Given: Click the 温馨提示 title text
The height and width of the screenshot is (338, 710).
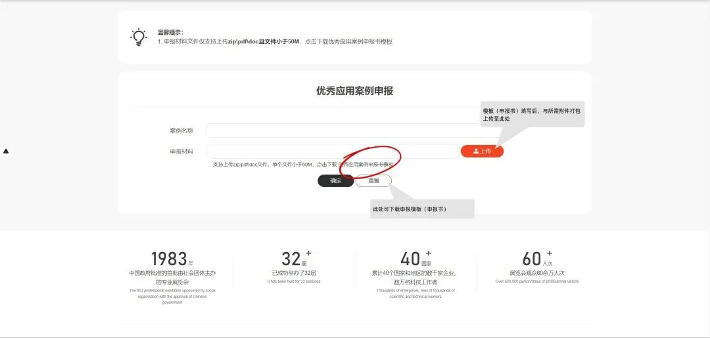Looking at the screenshot, I should pyautogui.click(x=170, y=33).
